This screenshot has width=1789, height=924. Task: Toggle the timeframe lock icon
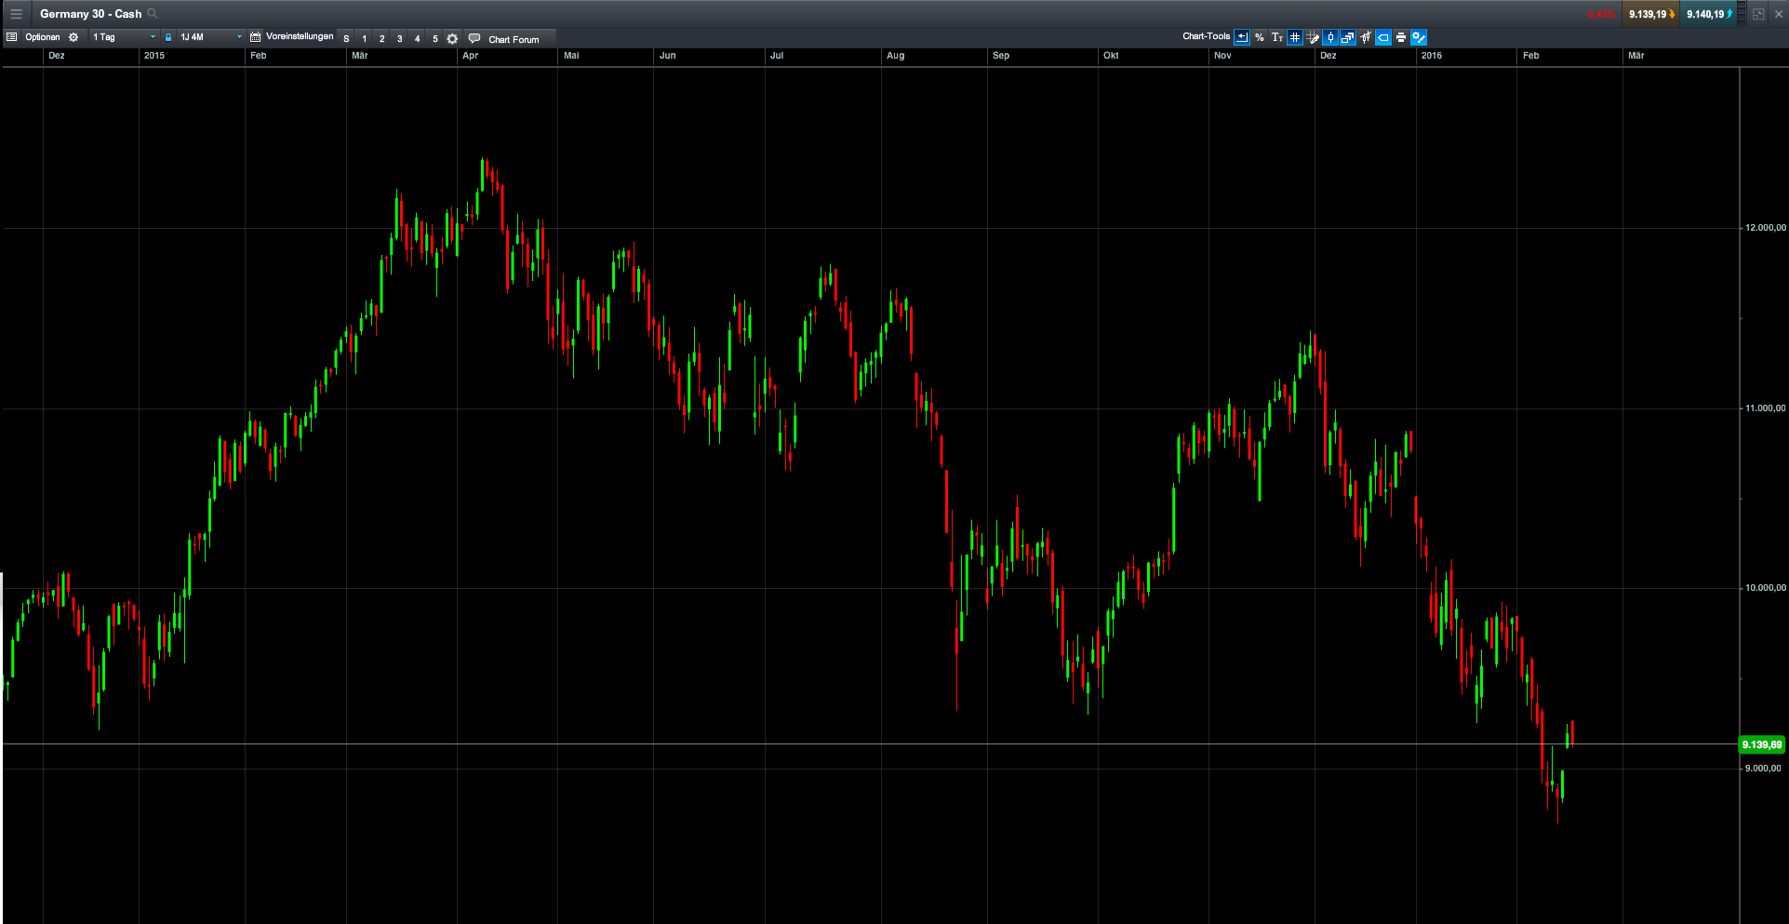tap(167, 37)
